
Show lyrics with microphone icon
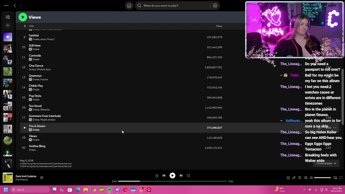294,178
